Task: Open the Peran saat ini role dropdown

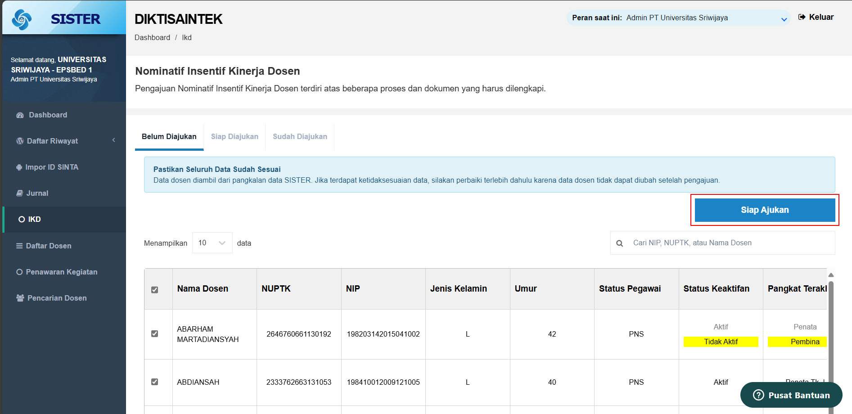Action: (679, 18)
